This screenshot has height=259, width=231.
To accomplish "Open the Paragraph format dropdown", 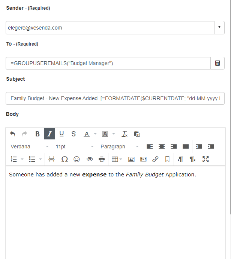I will click(x=119, y=147).
